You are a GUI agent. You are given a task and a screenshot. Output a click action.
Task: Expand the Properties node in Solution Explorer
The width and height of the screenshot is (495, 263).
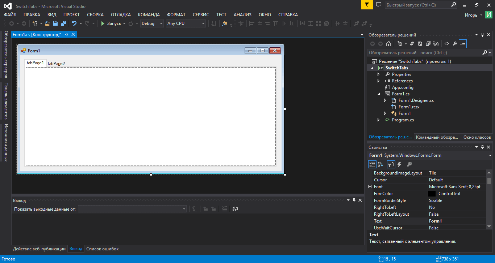click(379, 74)
